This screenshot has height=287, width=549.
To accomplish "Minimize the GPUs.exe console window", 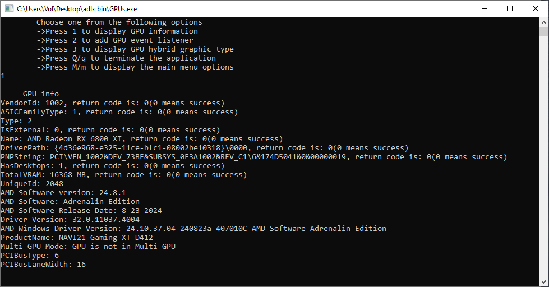I will pos(484,9).
